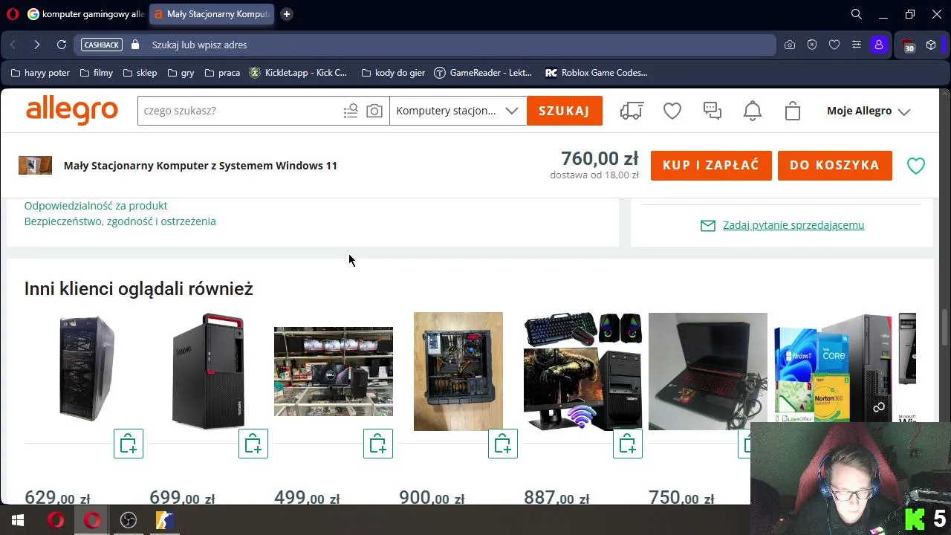Open Counter-Strike icon in taskbar

165,520
